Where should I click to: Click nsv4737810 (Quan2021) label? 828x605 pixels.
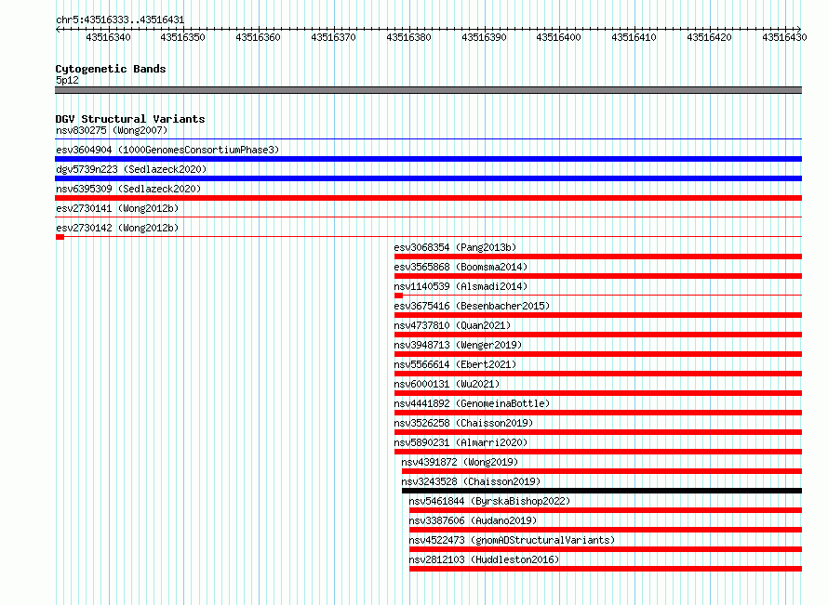452,325
